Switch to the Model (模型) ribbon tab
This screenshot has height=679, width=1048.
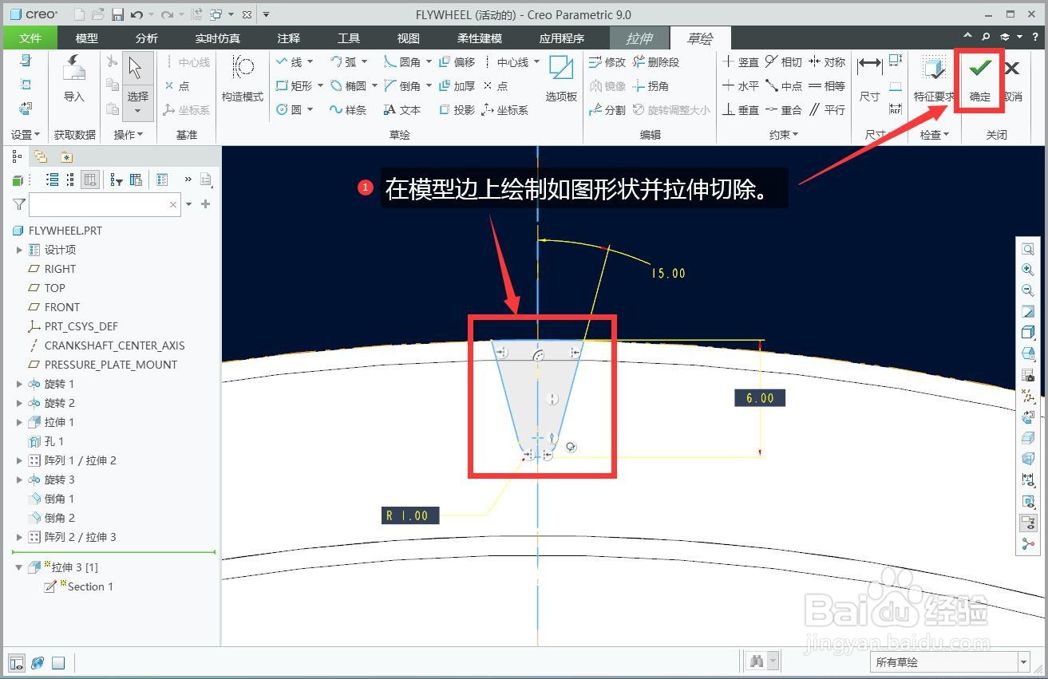[x=87, y=38]
